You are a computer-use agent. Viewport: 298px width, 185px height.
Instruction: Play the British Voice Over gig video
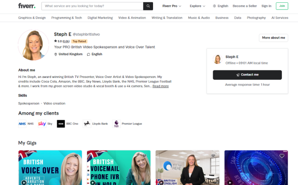[24, 183]
